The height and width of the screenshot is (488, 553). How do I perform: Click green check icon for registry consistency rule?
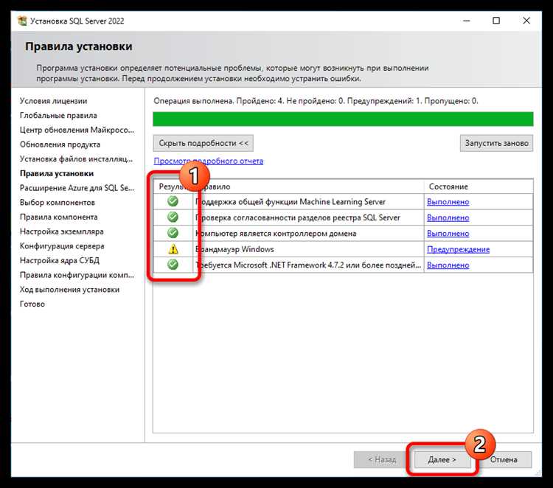173,217
